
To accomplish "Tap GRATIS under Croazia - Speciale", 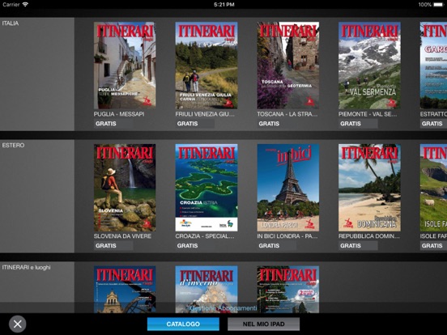I will (x=195, y=245).
